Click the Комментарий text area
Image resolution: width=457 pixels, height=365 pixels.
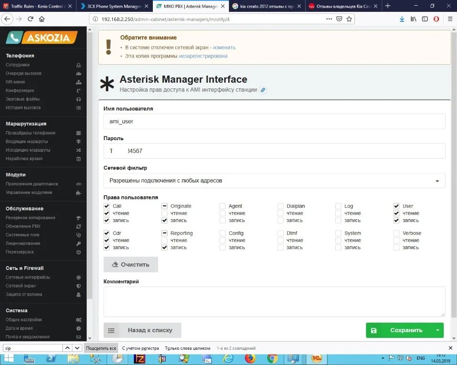coord(274,302)
